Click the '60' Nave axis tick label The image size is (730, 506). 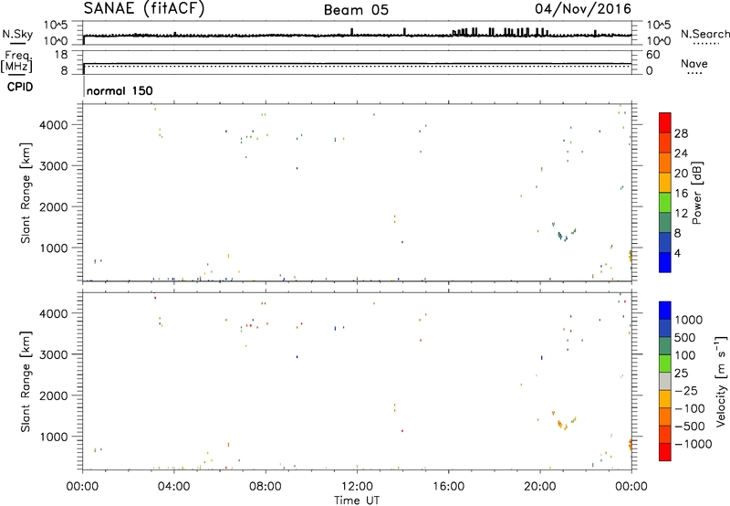(x=652, y=55)
